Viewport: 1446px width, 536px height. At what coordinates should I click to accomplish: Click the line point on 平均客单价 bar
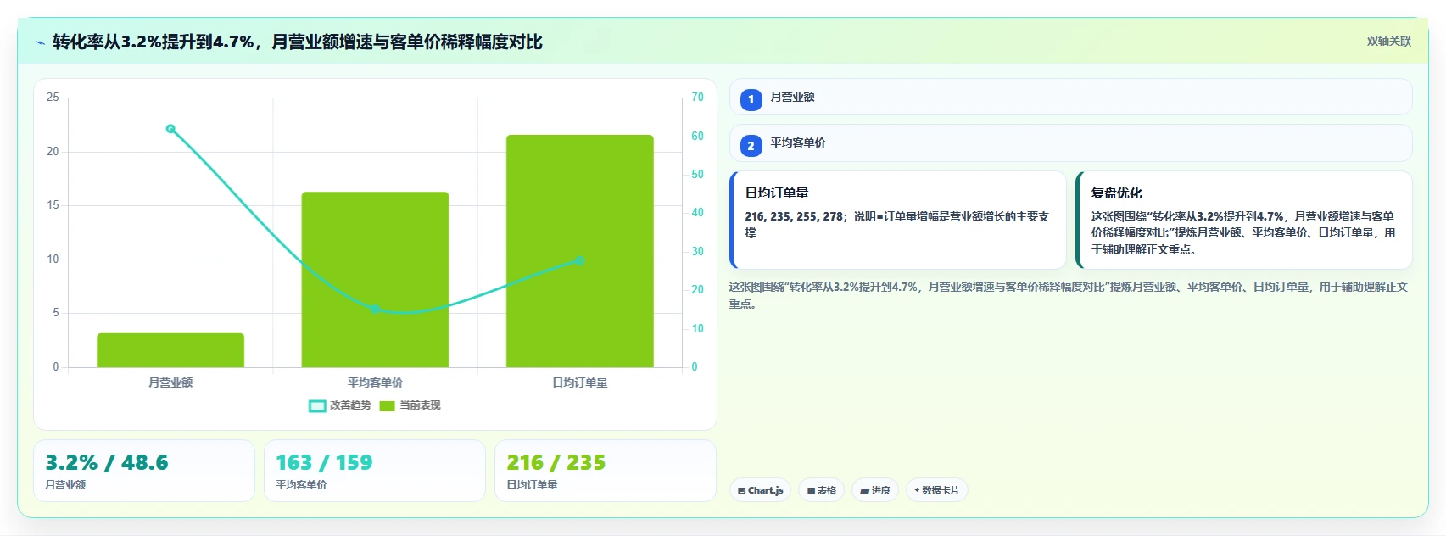pyautogui.click(x=375, y=309)
